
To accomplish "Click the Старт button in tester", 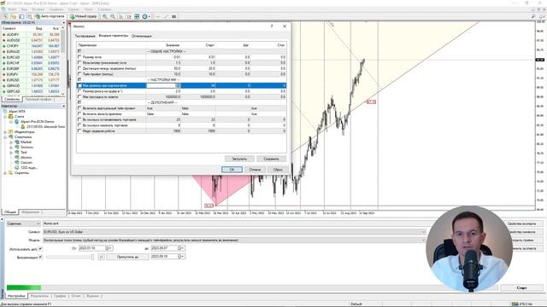I will click(521, 288).
